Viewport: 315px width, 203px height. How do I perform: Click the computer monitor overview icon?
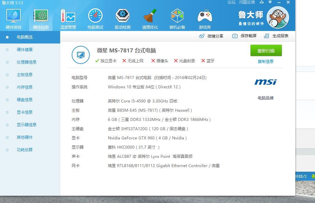(x=81, y=55)
